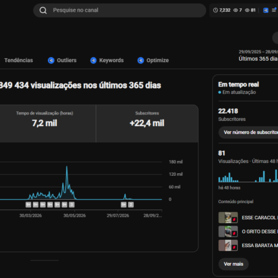Open the 'ESSE CARACOL' video thumbnail

coord(228,218)
